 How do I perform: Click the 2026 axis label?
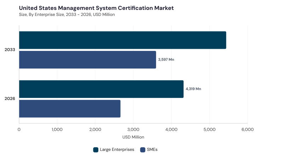coord(10,99)
